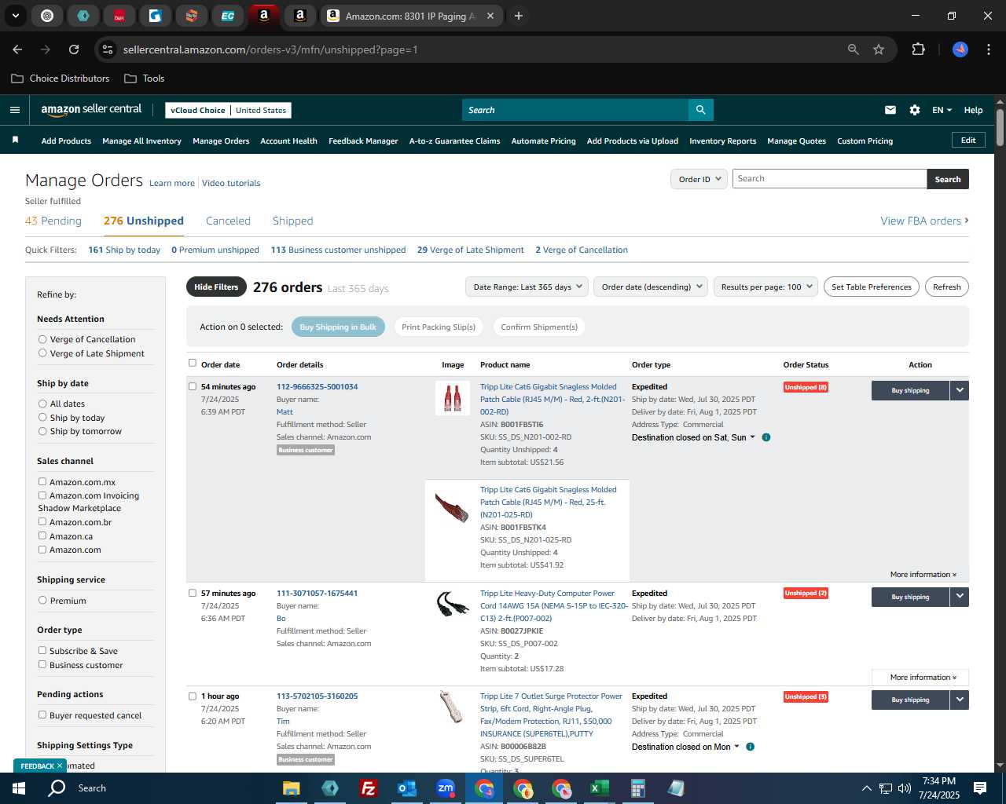1006x804 pixels.
Task: Open the Order date (descending) sort dropdown
Action: (651, 287)
